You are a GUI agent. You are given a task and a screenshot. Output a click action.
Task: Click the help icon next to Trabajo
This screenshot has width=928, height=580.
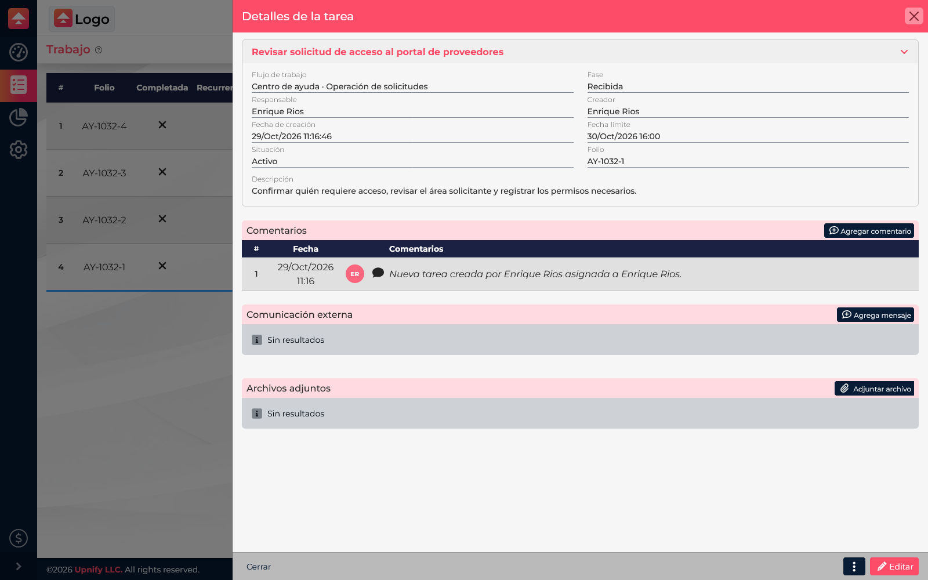(x=99, y=50)
